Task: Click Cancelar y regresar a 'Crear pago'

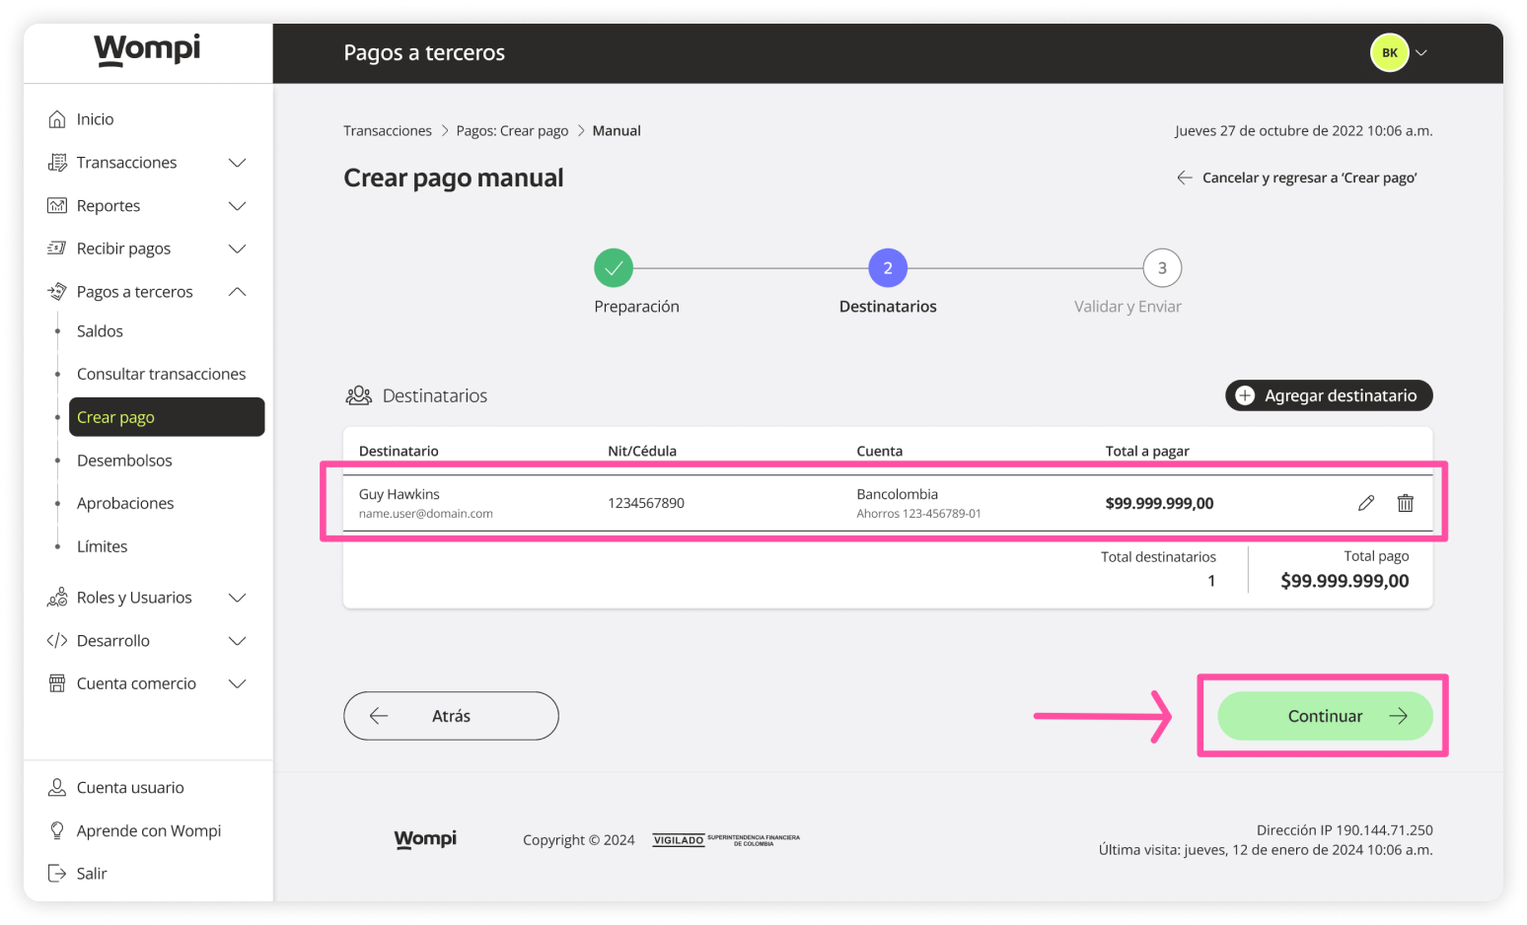Action: [x=1309, y=178]
